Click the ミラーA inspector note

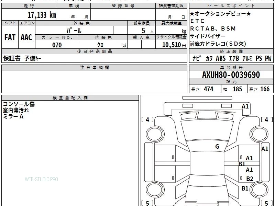[x=13, y=116]
